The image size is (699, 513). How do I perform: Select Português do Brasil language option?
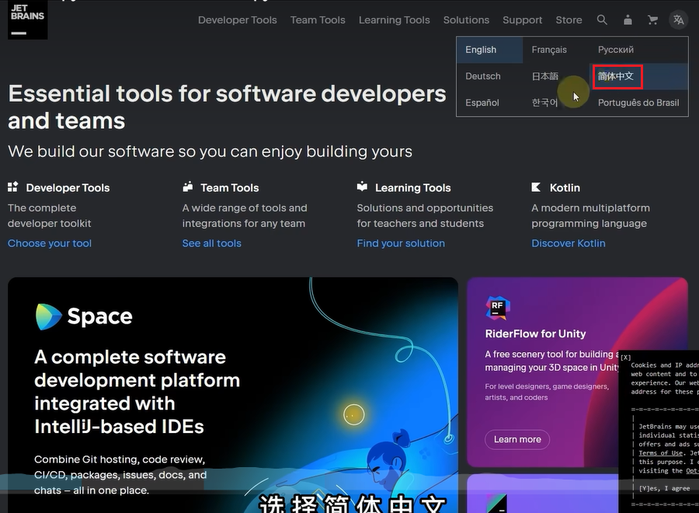638,103
